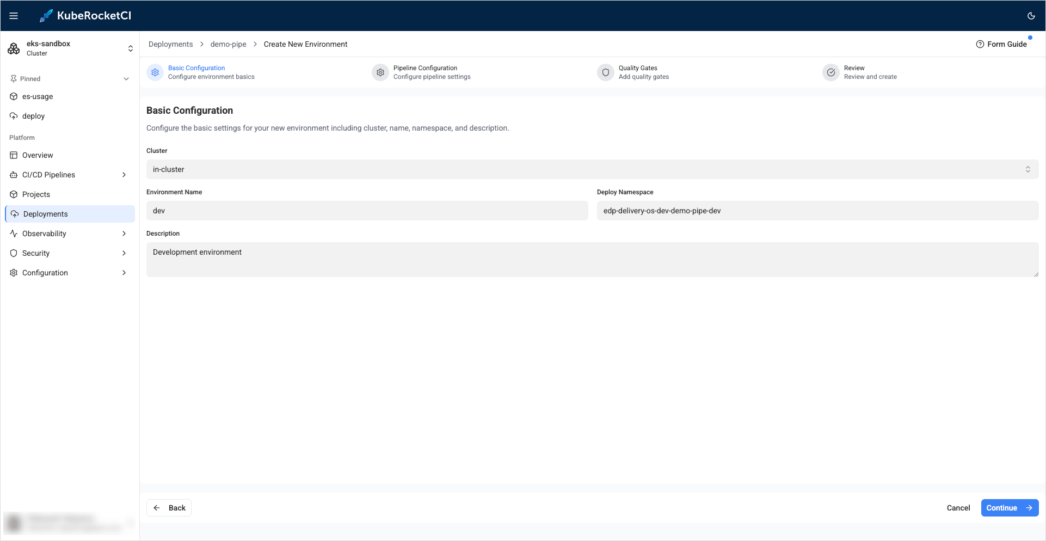The image size is (1046, 541).
Task: Open the eks-sandbox cluster switcher
Action: [x=130, y=48]
